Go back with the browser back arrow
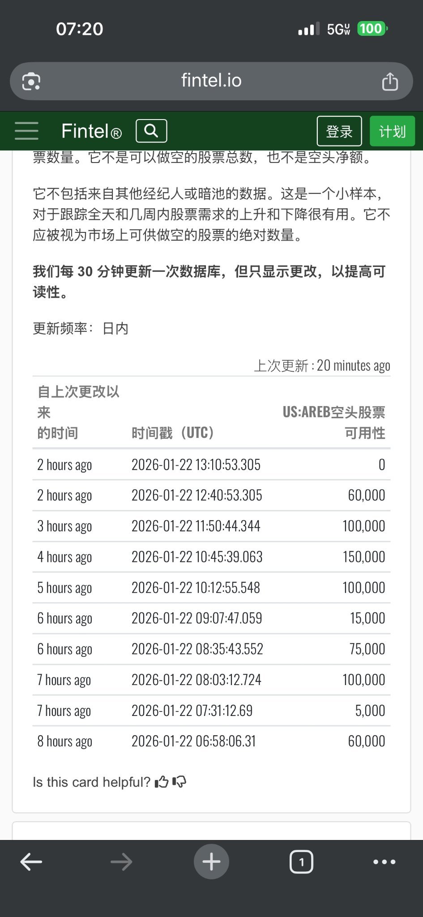423x917 pixels. pyautogui.click(x=31, y=861)
